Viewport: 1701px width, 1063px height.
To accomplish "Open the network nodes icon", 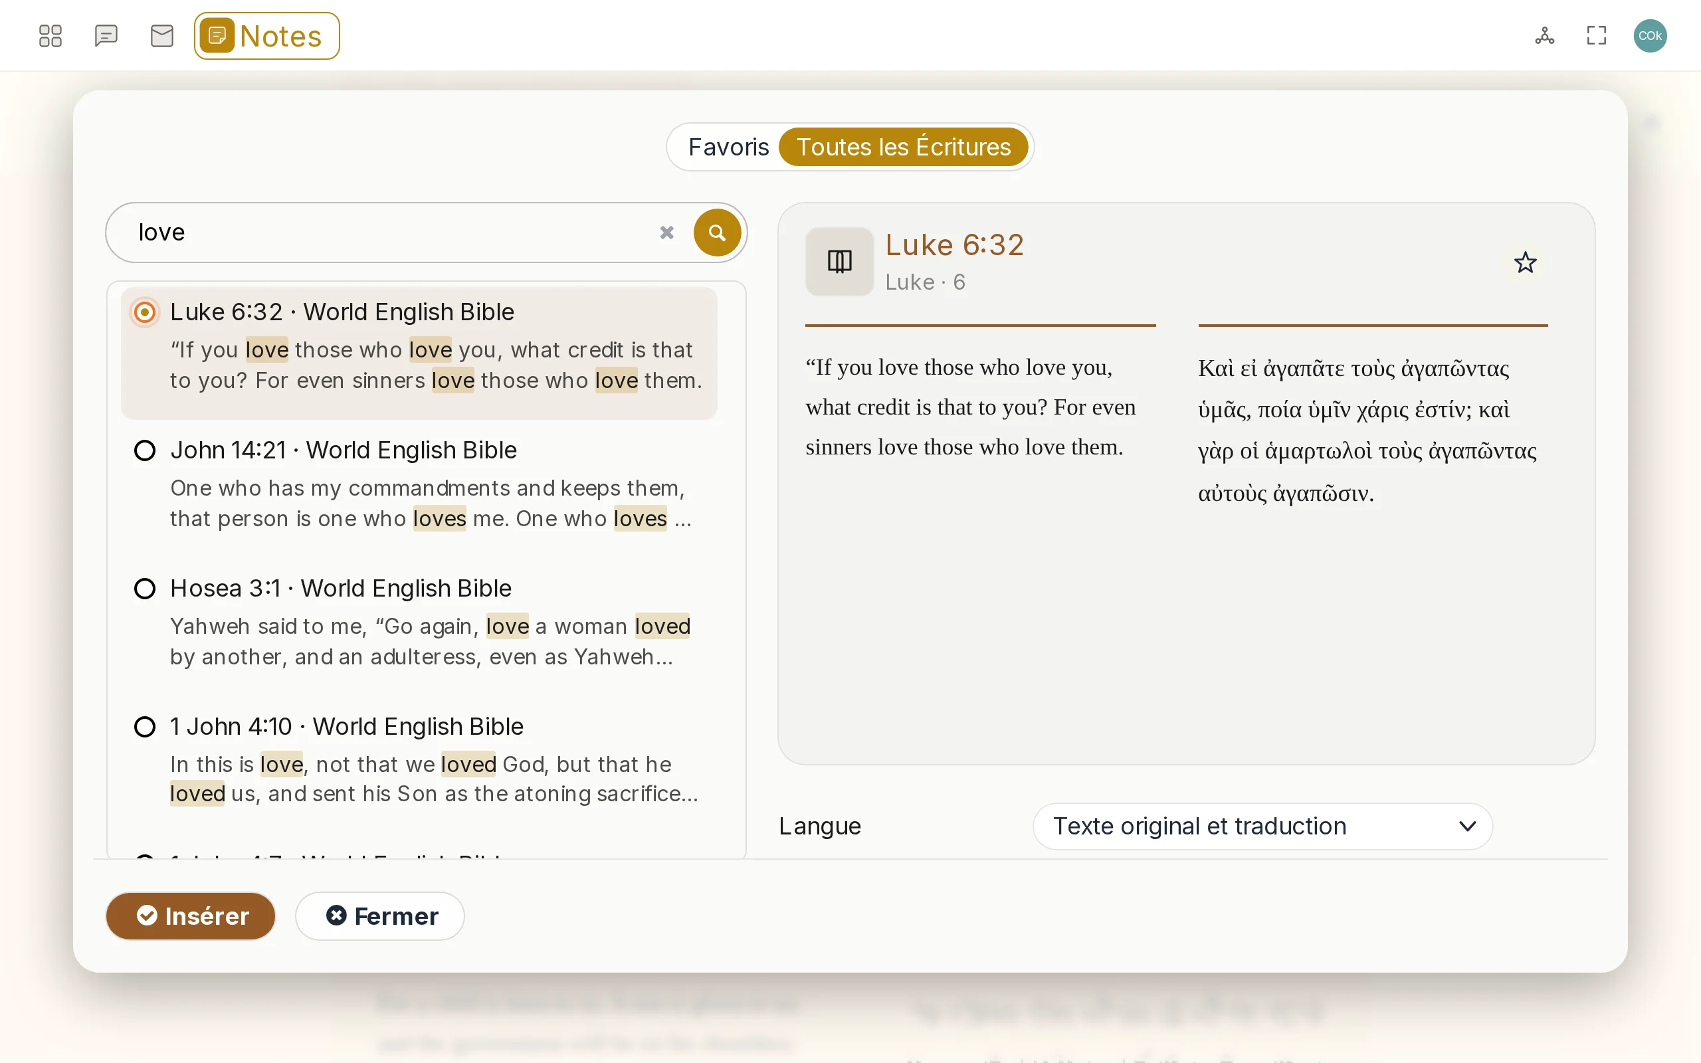I will point(1544,36).
